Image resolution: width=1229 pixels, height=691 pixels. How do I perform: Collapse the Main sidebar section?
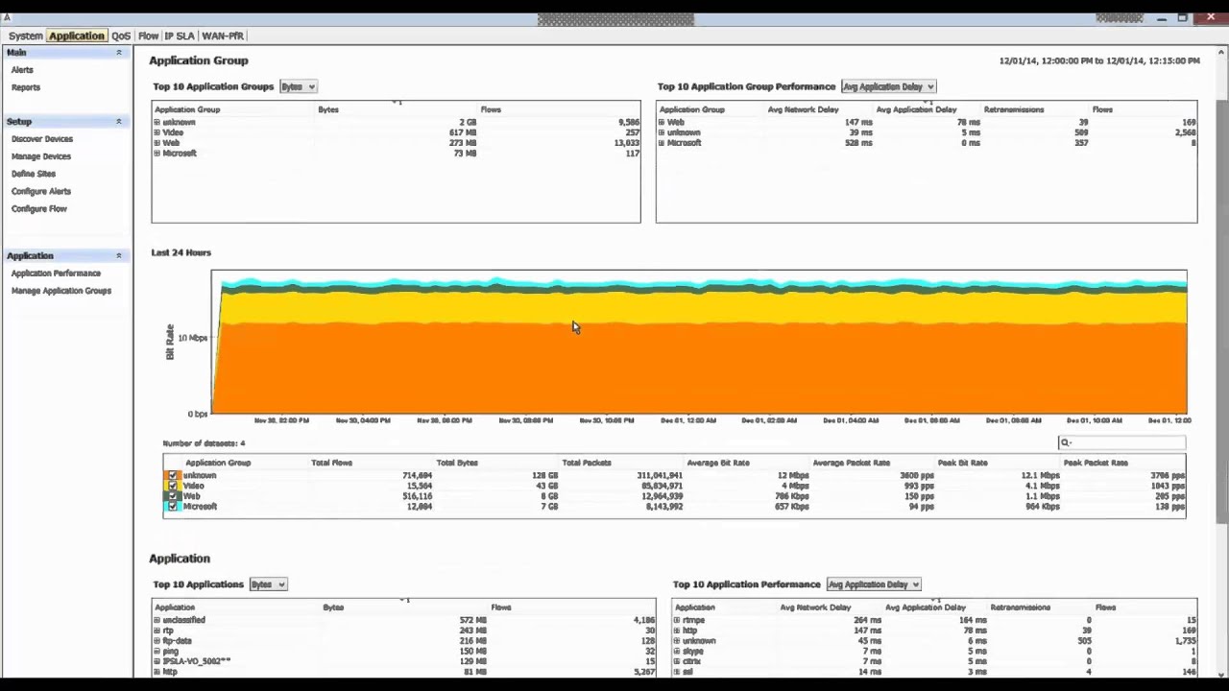click(x=119, y=53)
